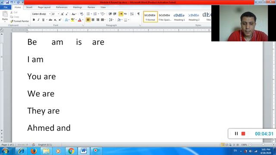Expand the Customize Quick Access Toolbar arrow
Screen dimensions: 276x155
tap(22, 2)
